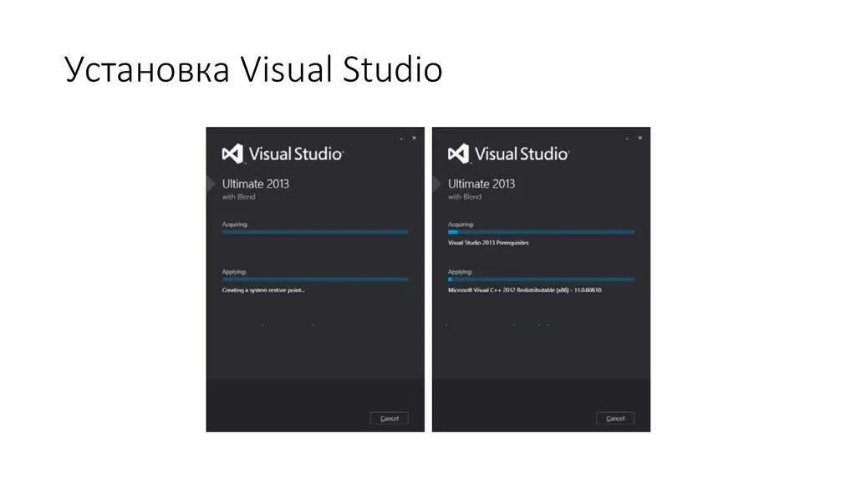Click the Acquiring progress bar in right installer
Viewport: 856px width, 479px height.
coord(541,231)
